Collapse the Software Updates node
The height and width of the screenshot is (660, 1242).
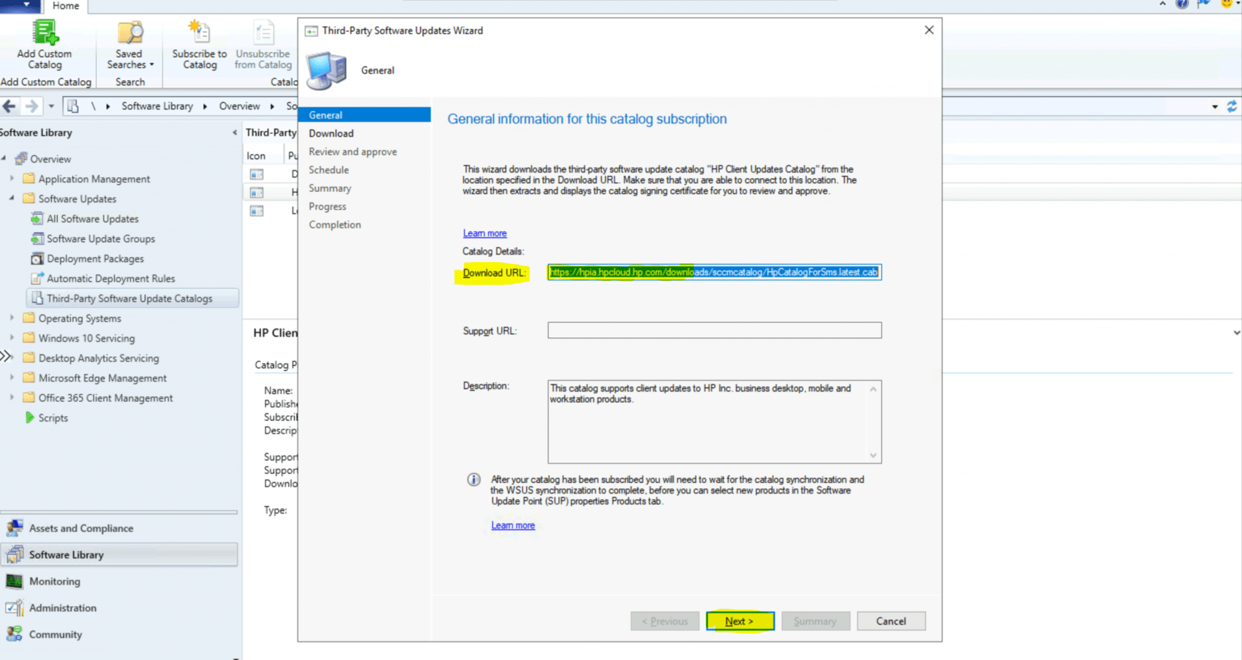point(12,198)
